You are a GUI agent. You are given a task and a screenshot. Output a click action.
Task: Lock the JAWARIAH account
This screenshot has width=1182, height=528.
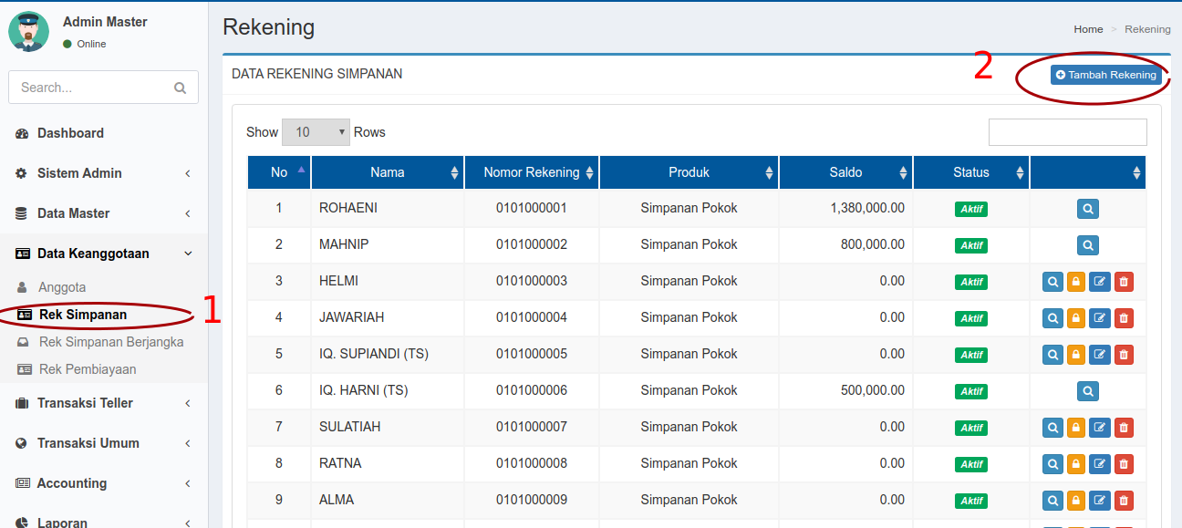1076,318
